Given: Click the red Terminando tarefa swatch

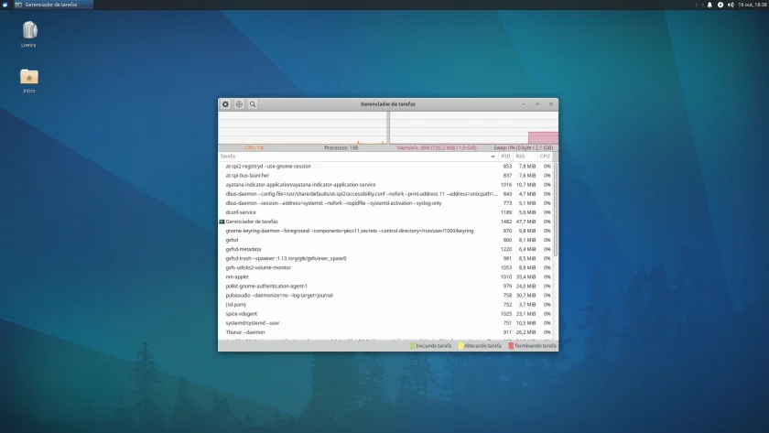Looking at the screenshot, I should tap(511, 346).
